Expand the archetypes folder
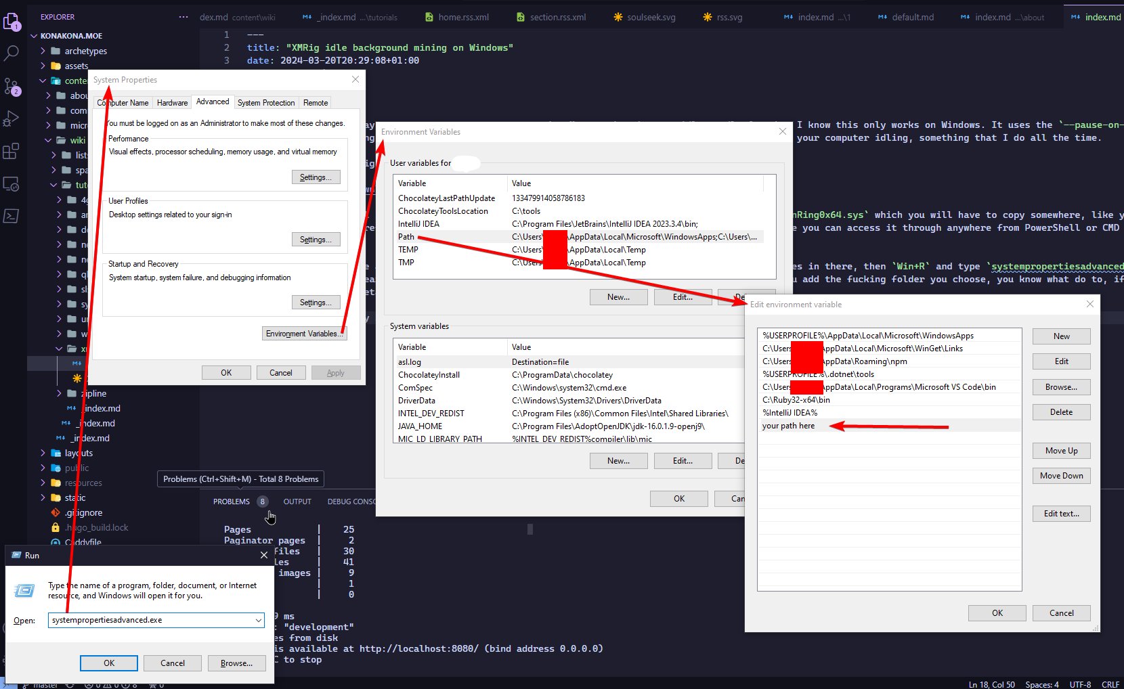Screen dimensions: 1124x689 coord(43,51)
